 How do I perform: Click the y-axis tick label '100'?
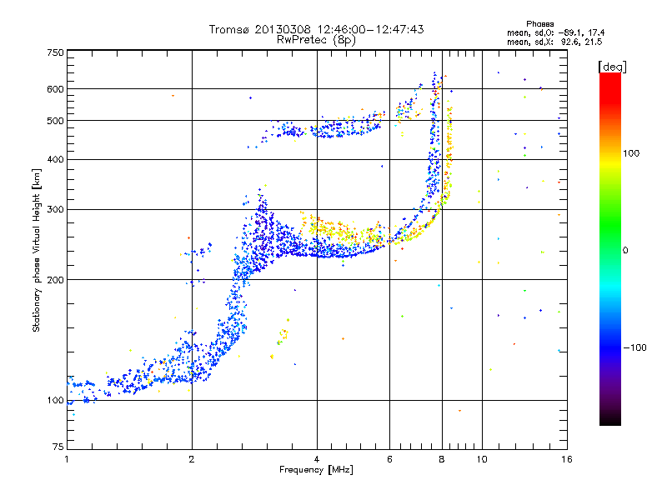tap(55, 401)
